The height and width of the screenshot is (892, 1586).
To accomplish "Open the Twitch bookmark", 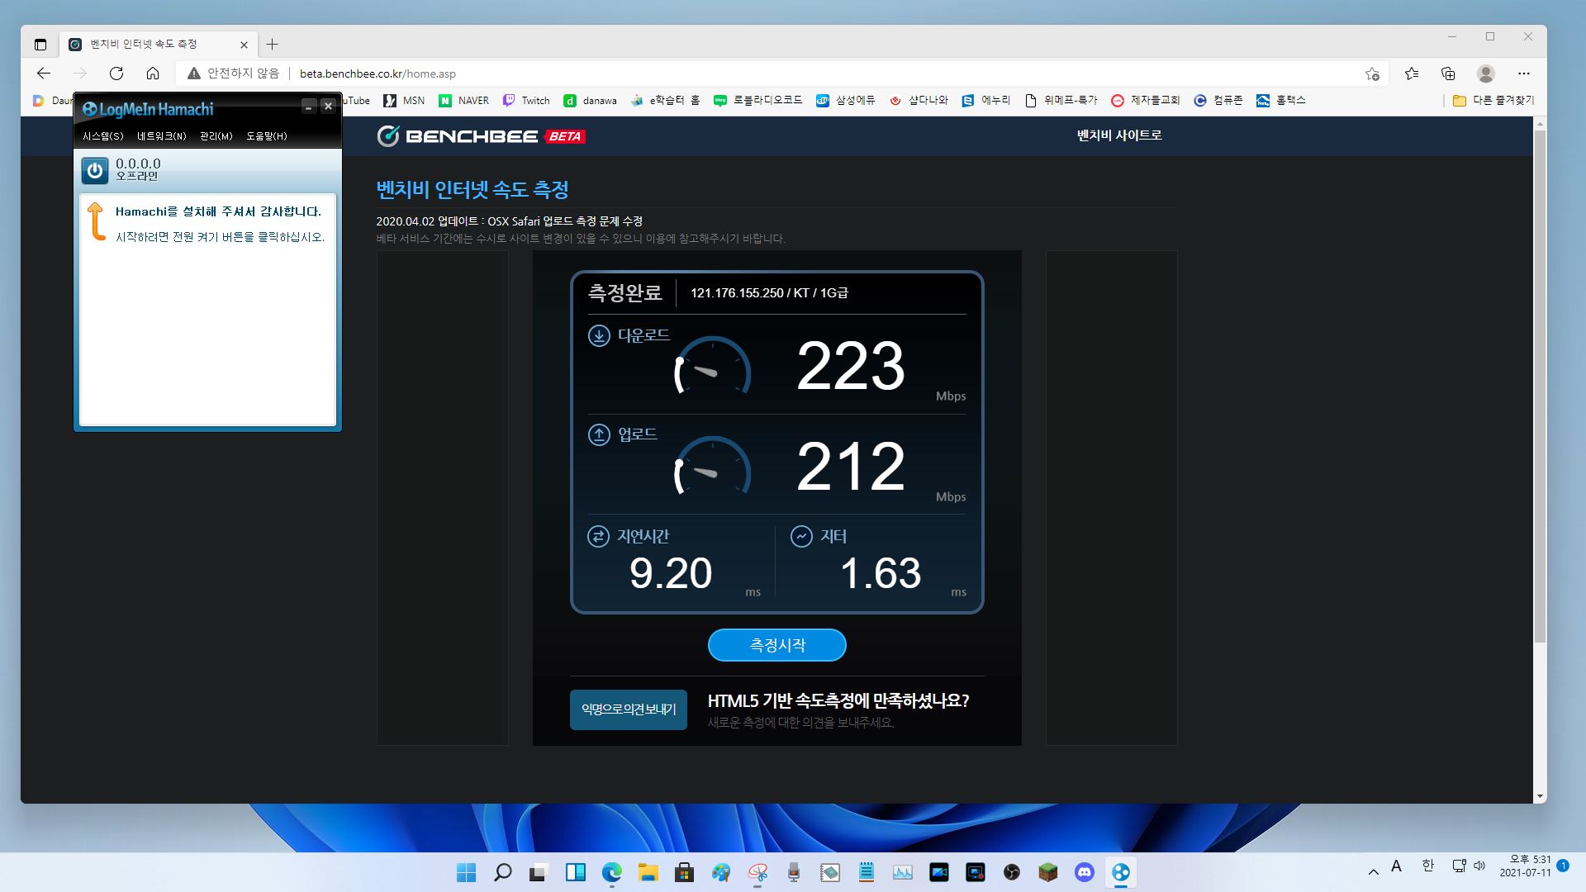I will (526, 101).
